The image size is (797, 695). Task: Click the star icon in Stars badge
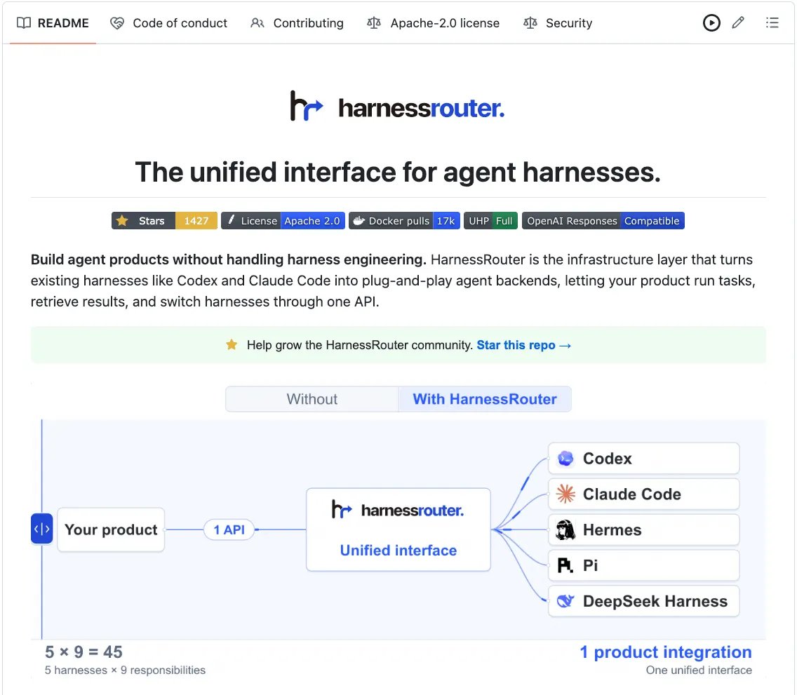(122, 220)
